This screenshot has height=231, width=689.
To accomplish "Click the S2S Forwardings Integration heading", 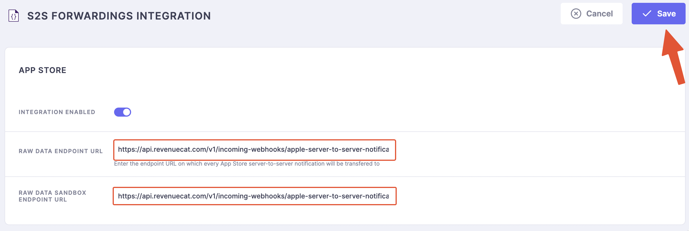I will [x=119, y=16].
